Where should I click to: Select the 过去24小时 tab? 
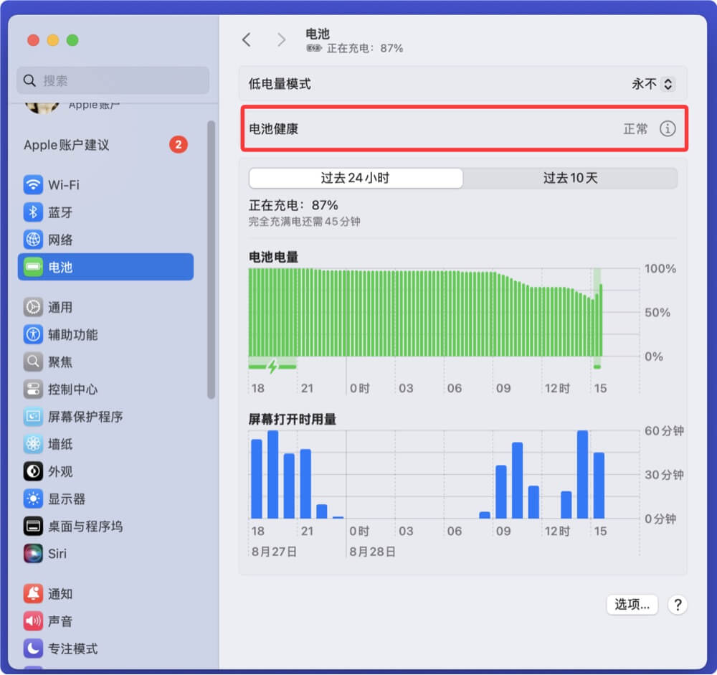coord(356,178)
